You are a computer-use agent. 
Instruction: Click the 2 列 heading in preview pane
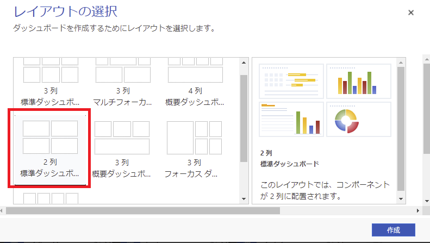tap(266, 153)
